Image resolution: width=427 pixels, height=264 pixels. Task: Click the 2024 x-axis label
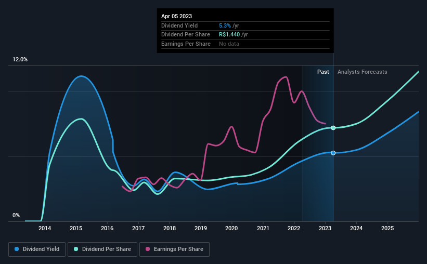click(x=356, y=228)
